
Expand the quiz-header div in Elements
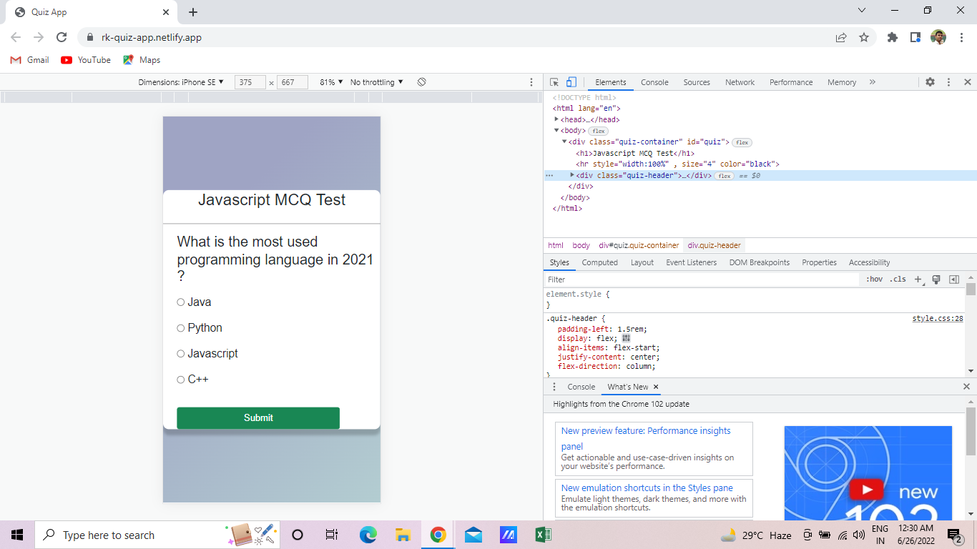pos(571,174)
